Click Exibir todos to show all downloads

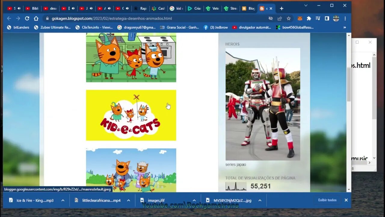pyautogui.click(x=327, y=200)
